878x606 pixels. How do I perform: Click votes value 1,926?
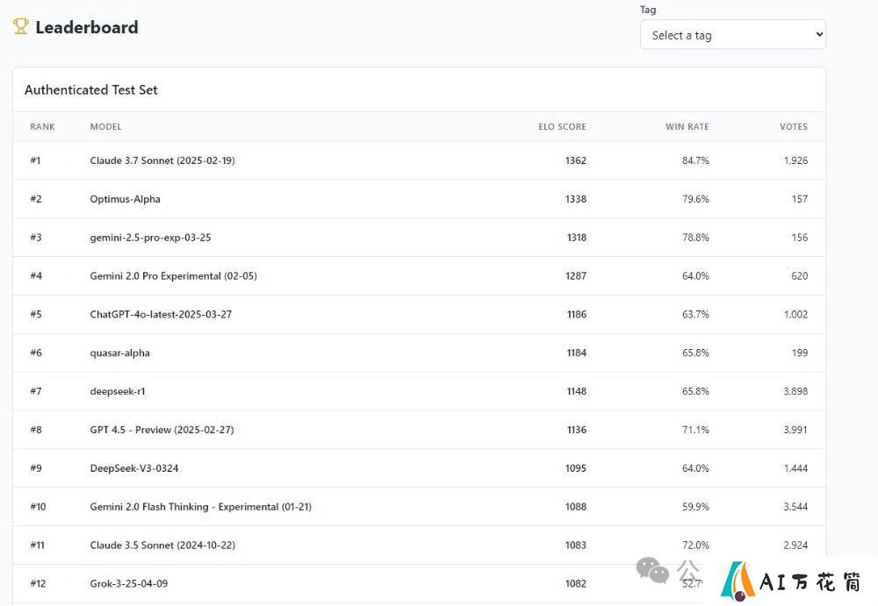[795, 160]
